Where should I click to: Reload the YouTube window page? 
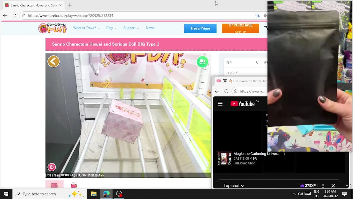[x=226, y=91]
